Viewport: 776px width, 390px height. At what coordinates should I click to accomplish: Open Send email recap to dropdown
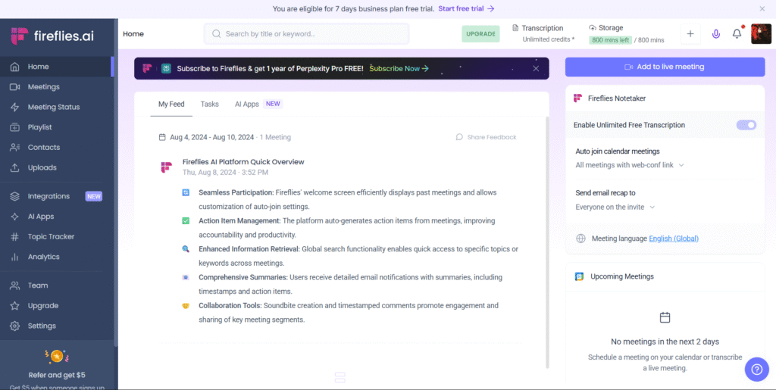tap(615, 207)
